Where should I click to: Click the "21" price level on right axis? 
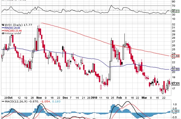pyautogui.click(x=173, y=67)
